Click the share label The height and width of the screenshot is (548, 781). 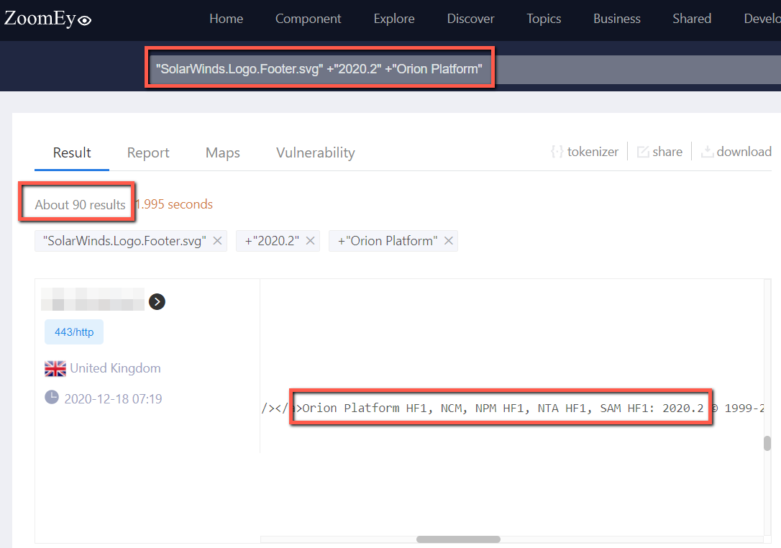(667, 152)
